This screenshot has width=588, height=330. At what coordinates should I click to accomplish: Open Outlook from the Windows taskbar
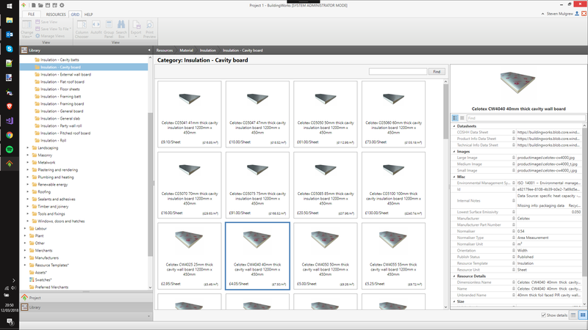tap(10, 34)
